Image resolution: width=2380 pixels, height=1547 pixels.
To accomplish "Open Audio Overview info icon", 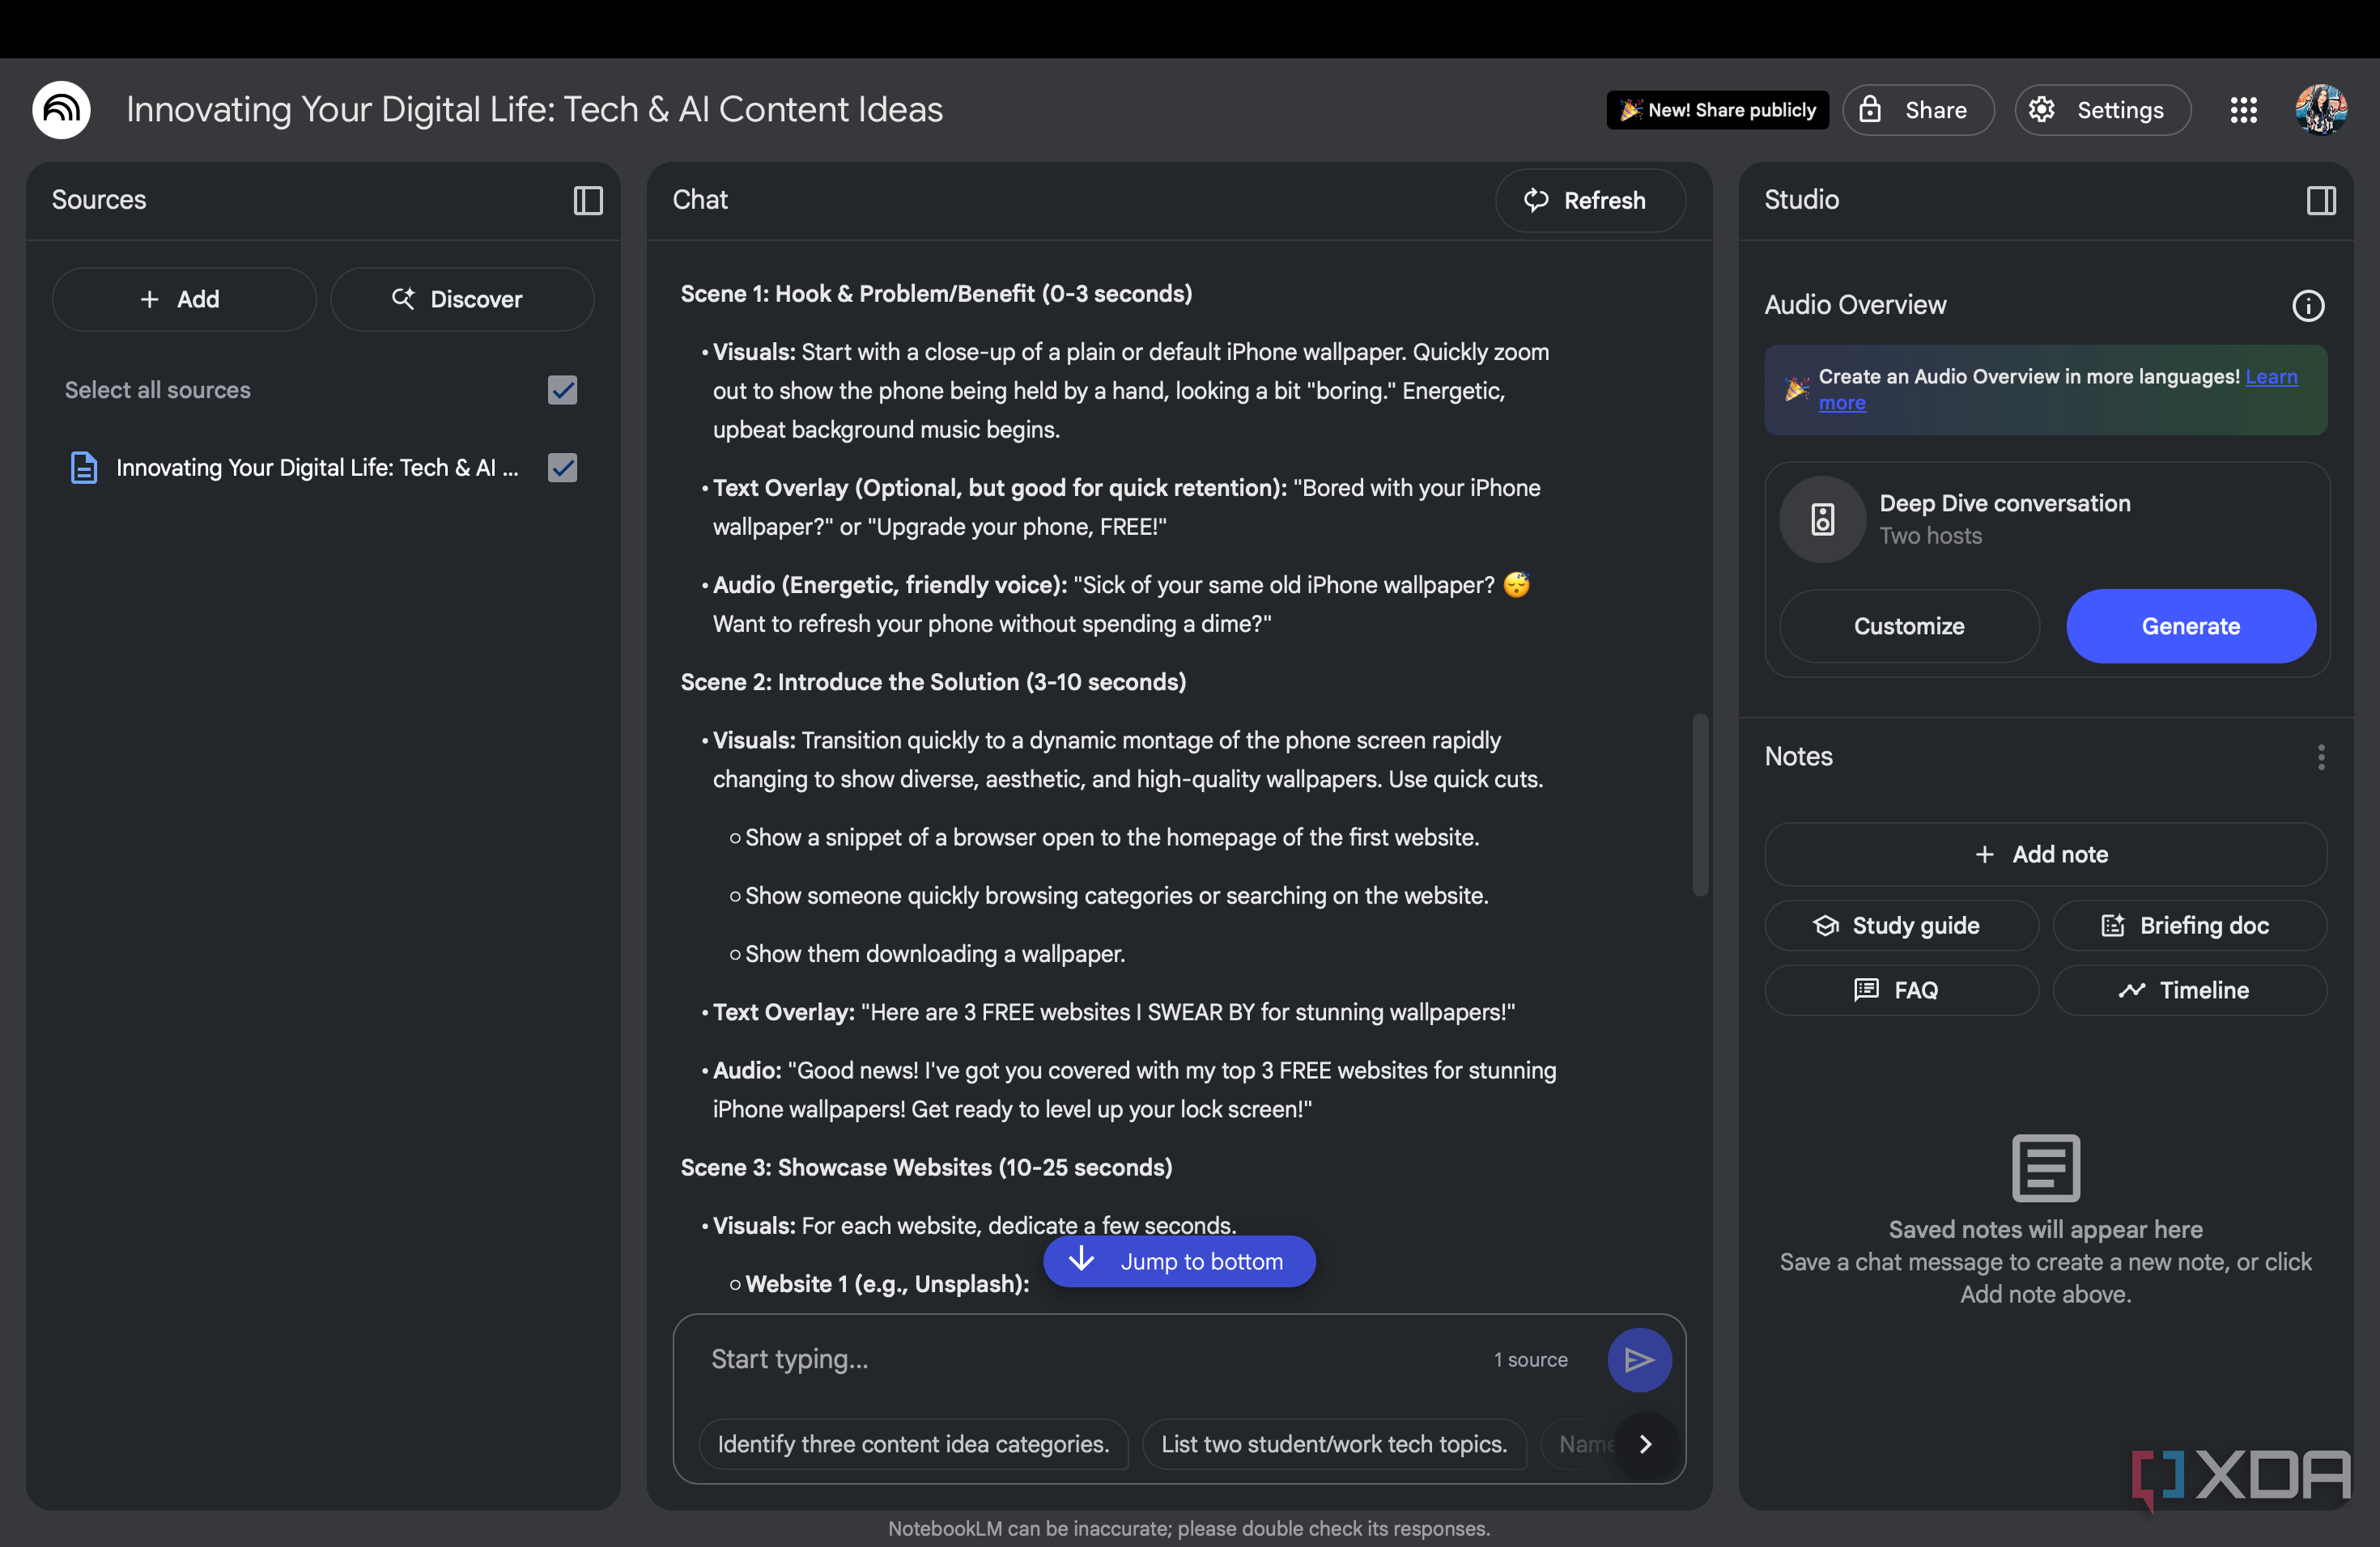I will [x=2308, y=306].
